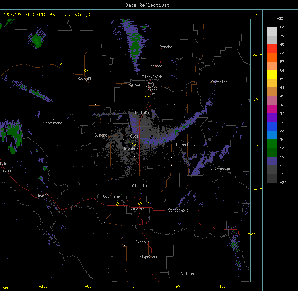The height and width of the screenshot is (291, 298).
Task: Click the yellow diamond marker above RockyMH
Action: click(x=86, y=70)
